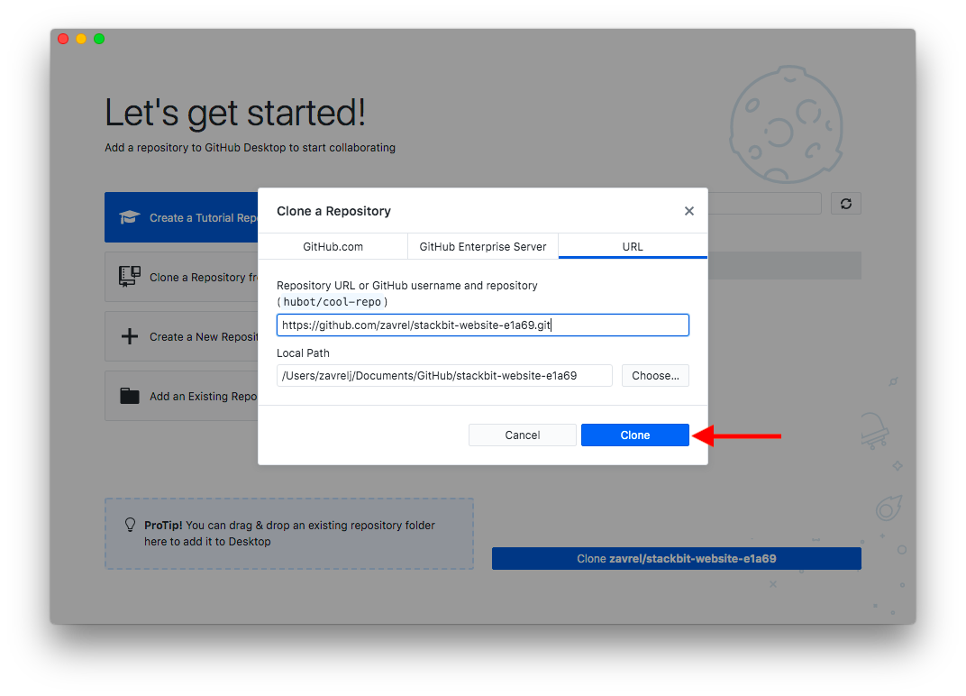Click the macOS green fullscreen button

99,39
